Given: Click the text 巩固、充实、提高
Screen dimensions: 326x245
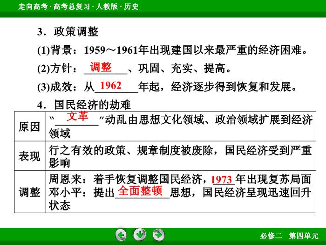Looking at the screenshot, I should 184,69.
